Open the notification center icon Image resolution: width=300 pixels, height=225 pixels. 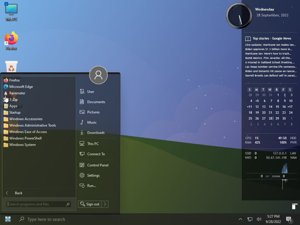[x=289, y=219]
